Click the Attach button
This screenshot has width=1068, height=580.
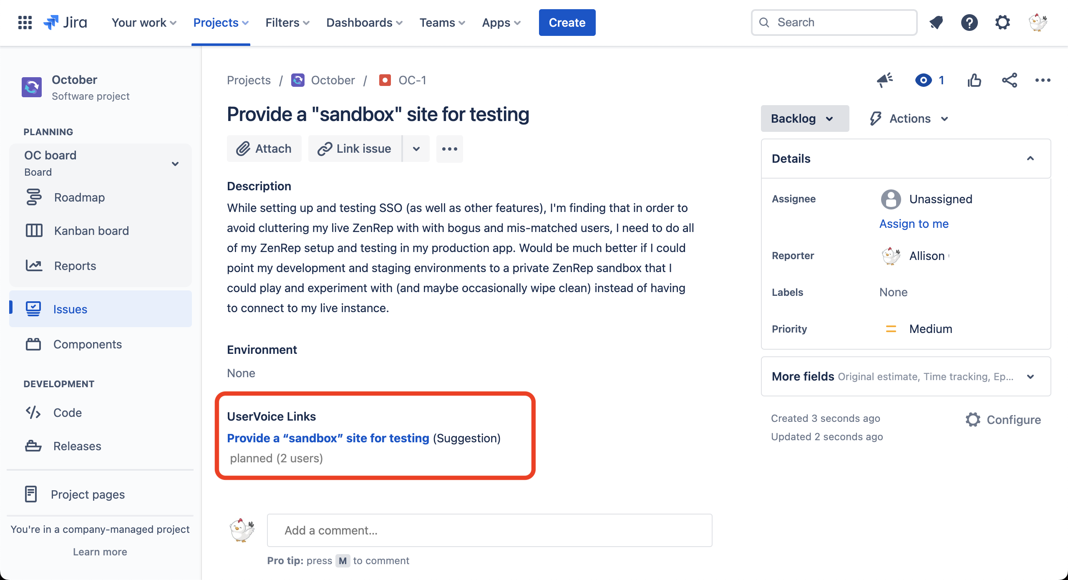point(264,149)
